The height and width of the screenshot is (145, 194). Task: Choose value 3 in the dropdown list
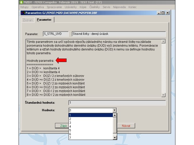click(x=91, y=123)
